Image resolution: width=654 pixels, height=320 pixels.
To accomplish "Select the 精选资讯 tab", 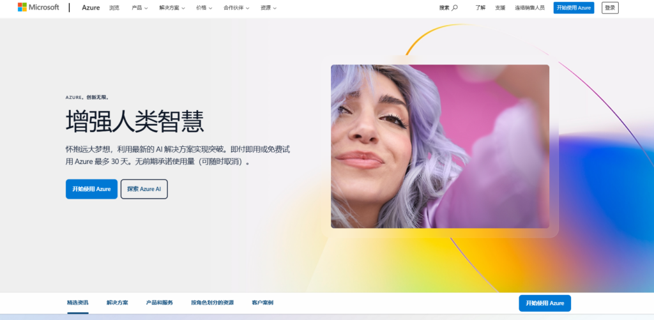I will pyautogui.click(x=78, y=303).
